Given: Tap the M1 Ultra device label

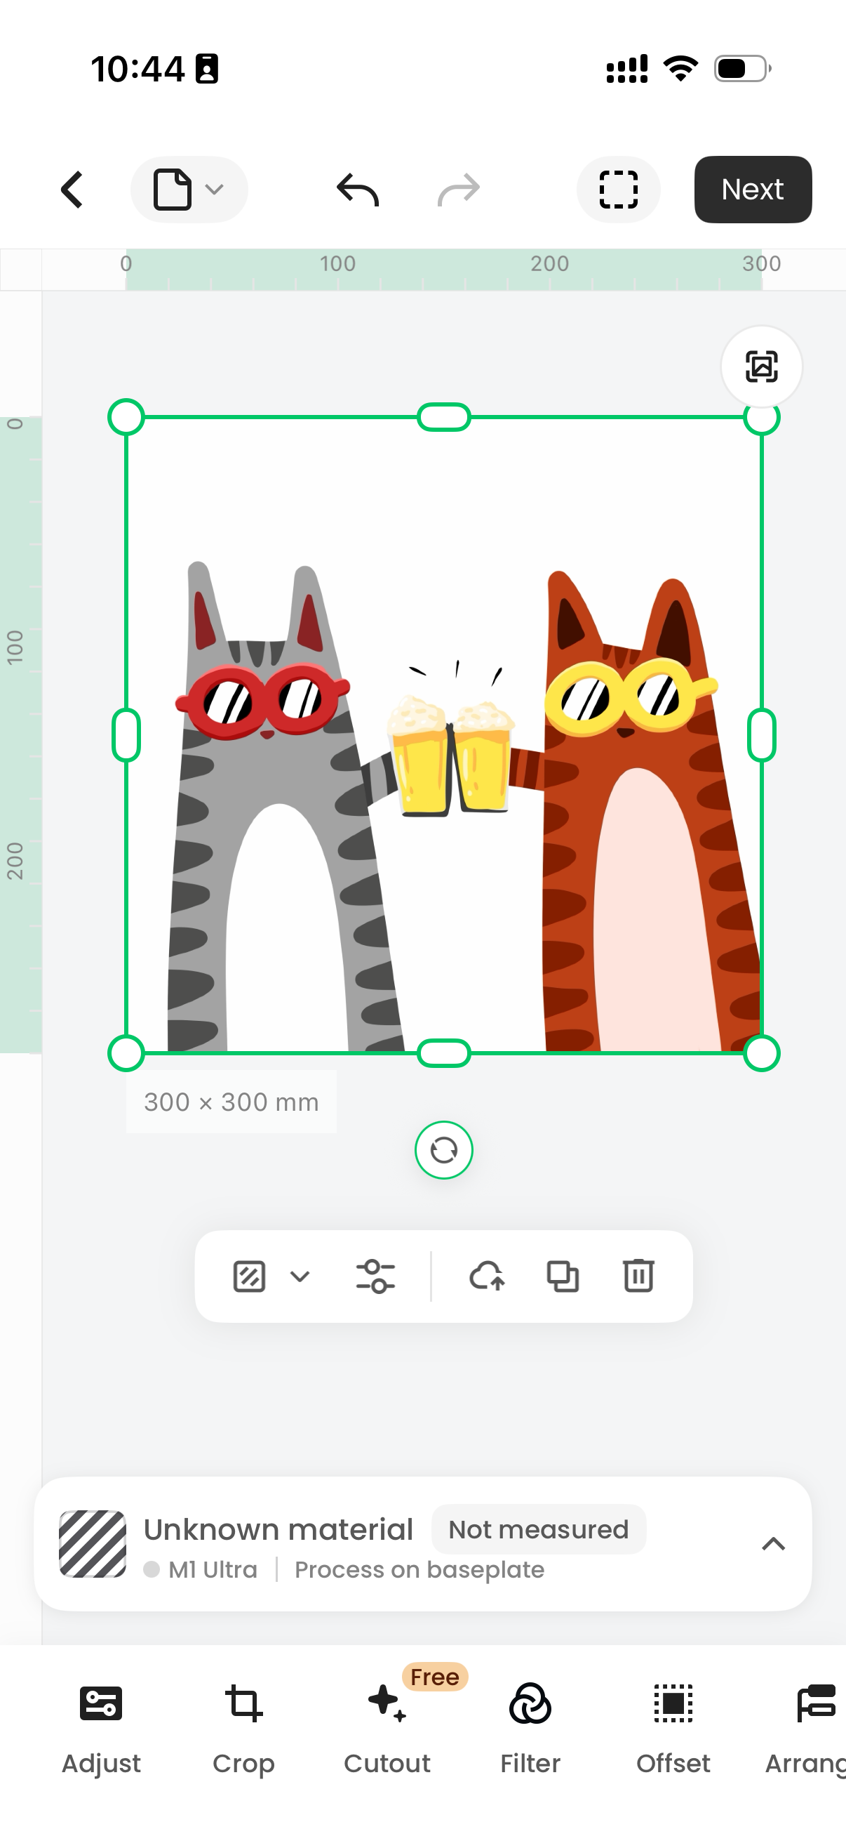Looking at the screenshot, I should click(213, 1570).
